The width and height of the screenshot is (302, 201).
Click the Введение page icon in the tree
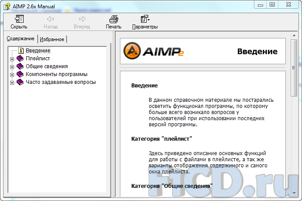[21, 51]
